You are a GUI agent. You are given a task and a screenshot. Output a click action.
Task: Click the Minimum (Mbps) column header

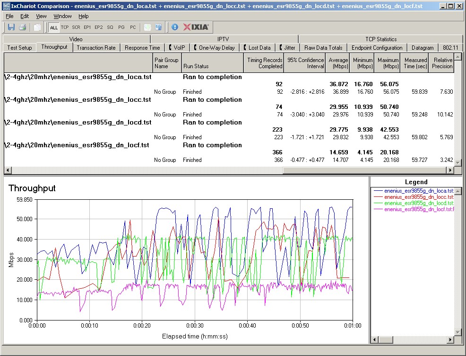click(362, 63)
